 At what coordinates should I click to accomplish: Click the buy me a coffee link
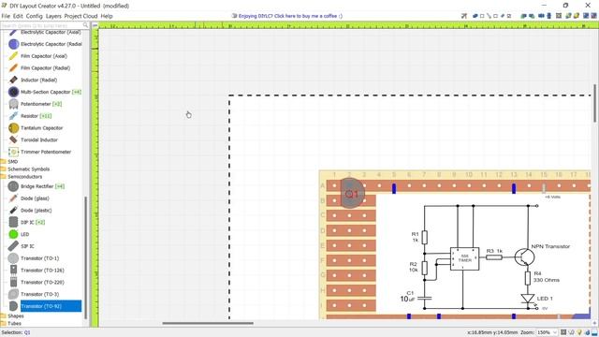(287, 16)
